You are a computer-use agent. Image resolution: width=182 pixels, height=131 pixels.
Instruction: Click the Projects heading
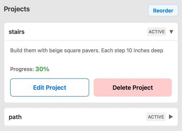click(17, 9)
